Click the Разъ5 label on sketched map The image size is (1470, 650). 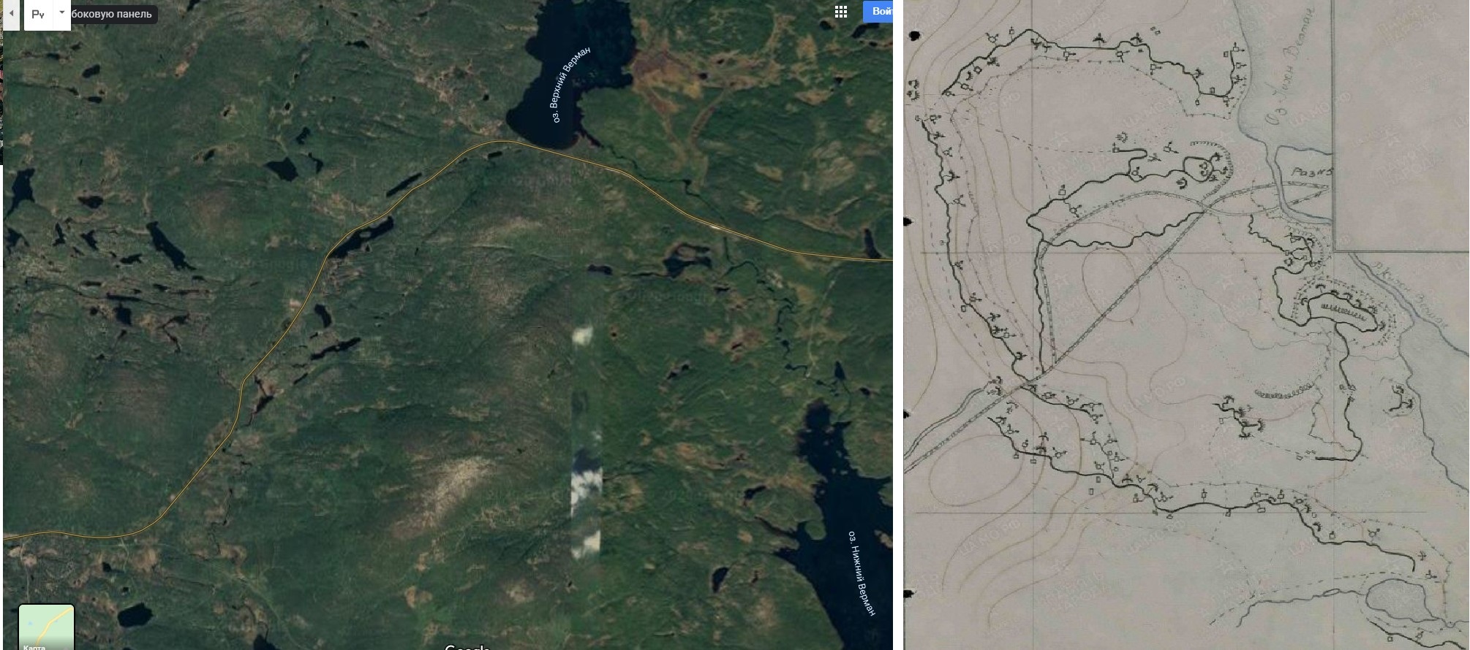point(1313,172)
